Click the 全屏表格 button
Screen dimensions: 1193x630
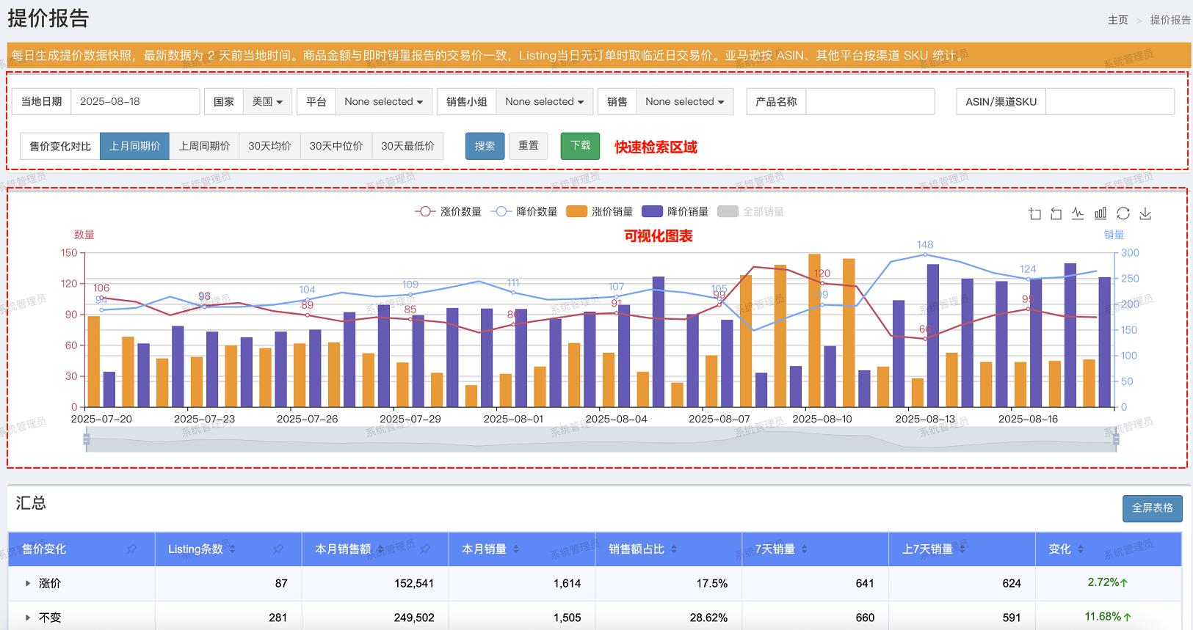coord(1152,508)
